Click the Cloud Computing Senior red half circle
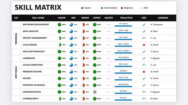Viewport: 188px width, 105px height. pyautogui.click(x=83, y=65)
